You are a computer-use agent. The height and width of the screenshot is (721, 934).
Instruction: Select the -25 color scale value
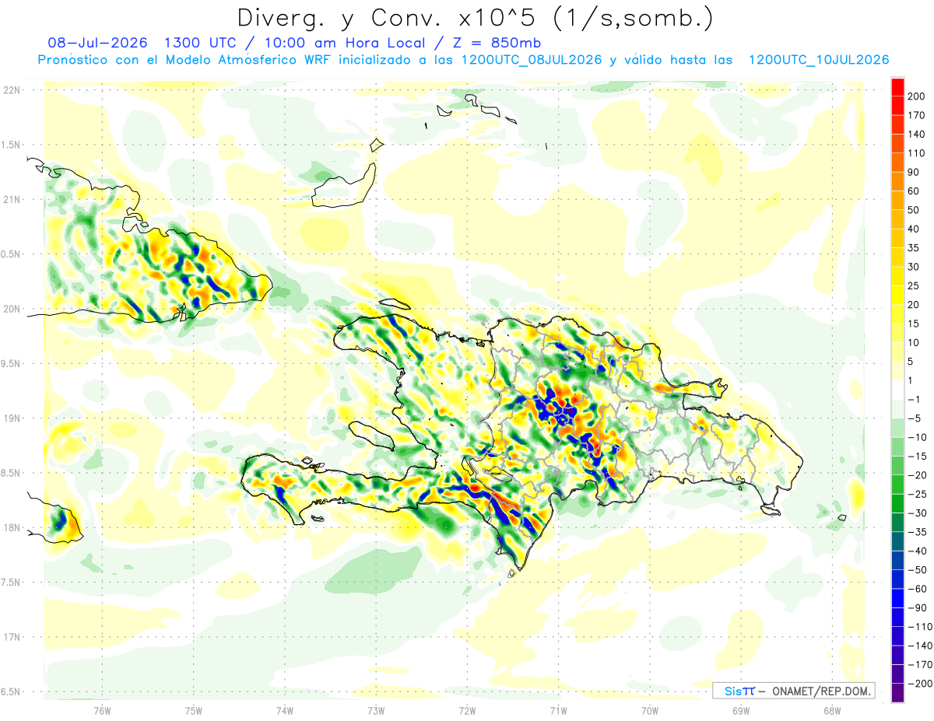[917, 494]
